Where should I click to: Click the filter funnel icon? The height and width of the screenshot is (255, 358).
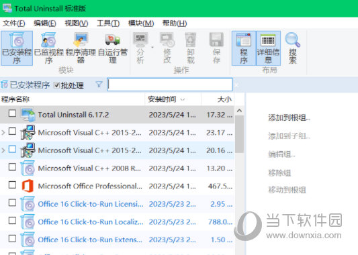pos(99,85)
